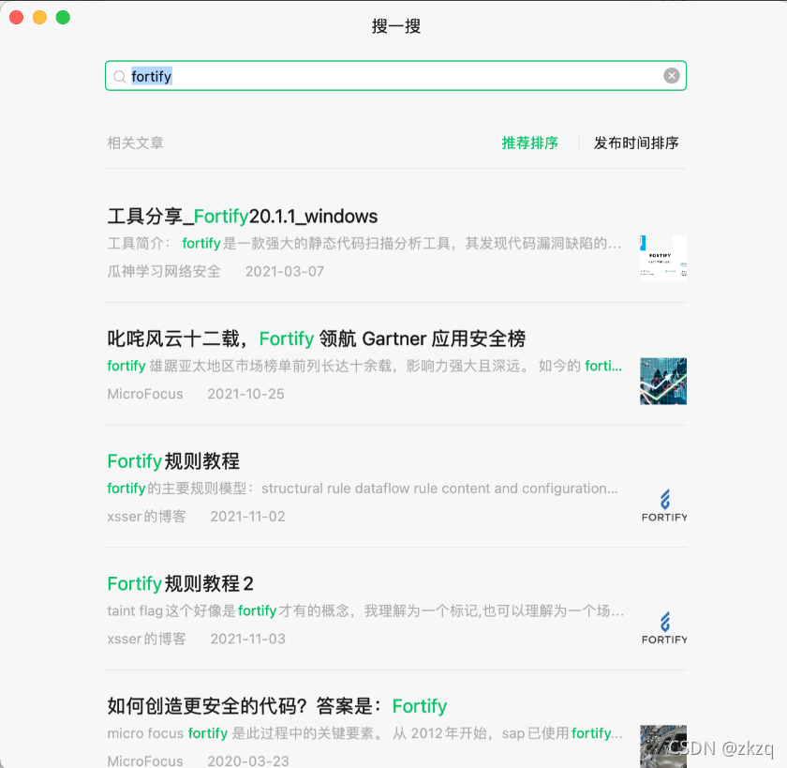Click thumbnail for 如何创造更安全的代码 article
Image resolution: width=787 pixels, height=768 pixels.
[x=663, y=746]
